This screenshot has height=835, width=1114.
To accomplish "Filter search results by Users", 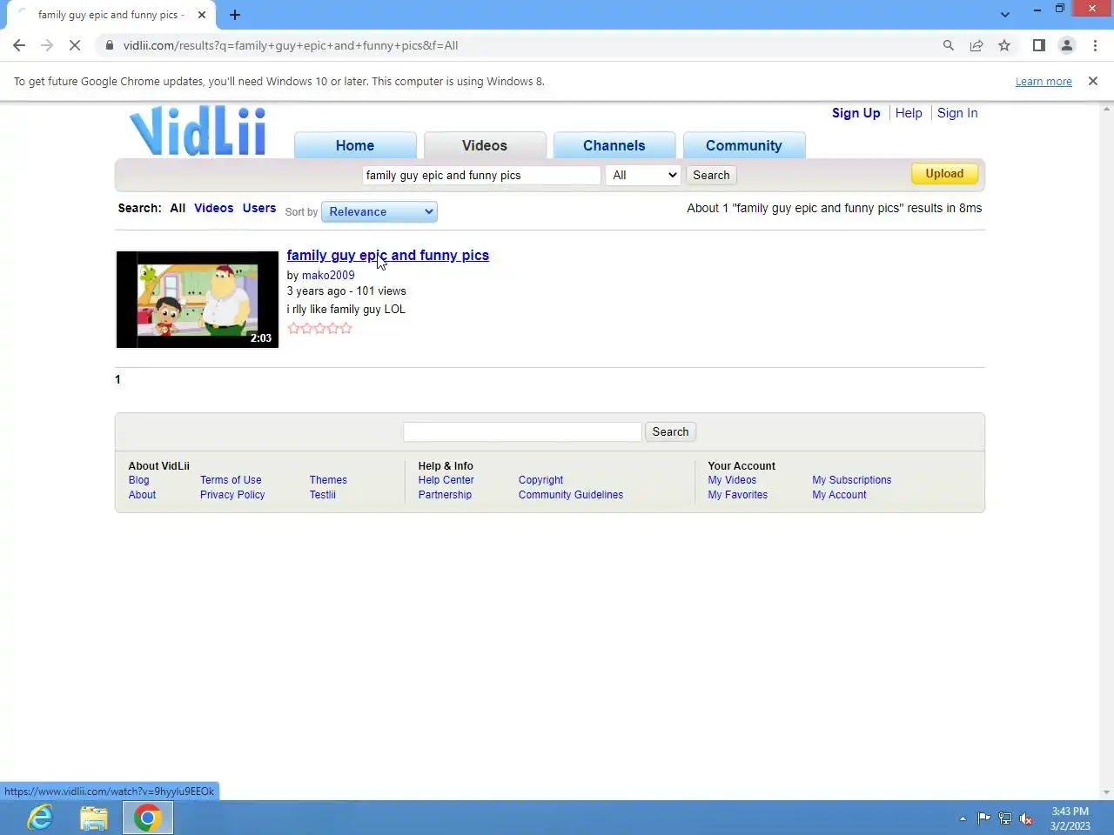I will click(x=259, y=208).
